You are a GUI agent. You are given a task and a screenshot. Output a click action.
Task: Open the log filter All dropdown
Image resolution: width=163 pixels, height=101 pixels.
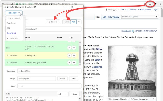63,94
